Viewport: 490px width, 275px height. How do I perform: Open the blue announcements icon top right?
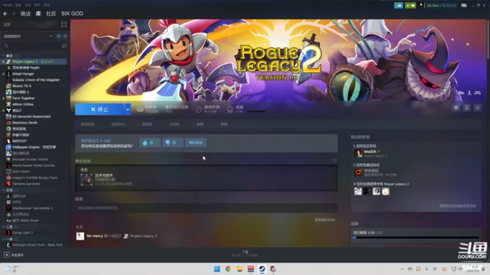399,5
